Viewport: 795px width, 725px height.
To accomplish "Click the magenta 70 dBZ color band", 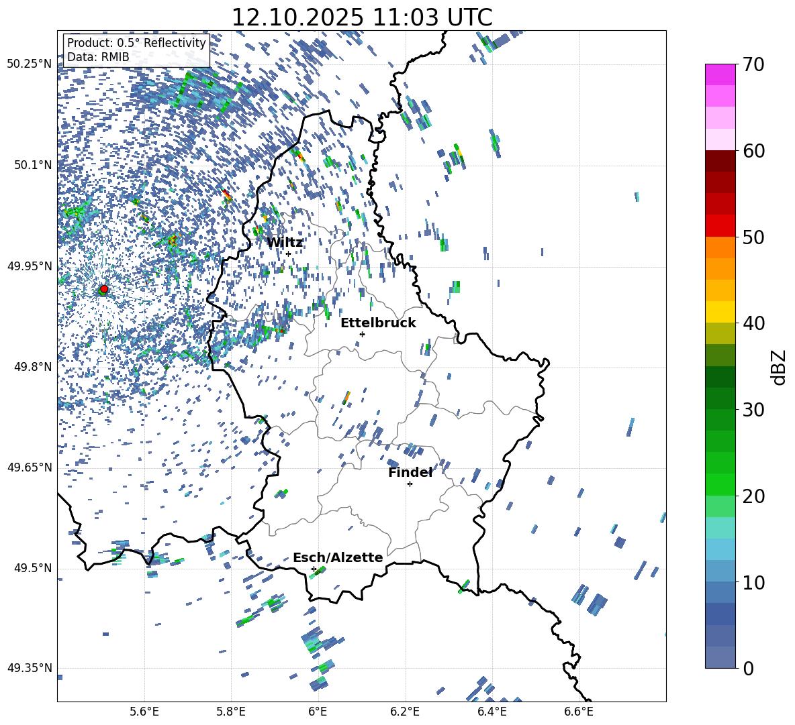I will click(720, 74).
